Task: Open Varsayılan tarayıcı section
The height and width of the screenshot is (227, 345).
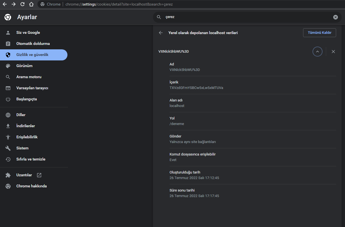Action: 32,88
